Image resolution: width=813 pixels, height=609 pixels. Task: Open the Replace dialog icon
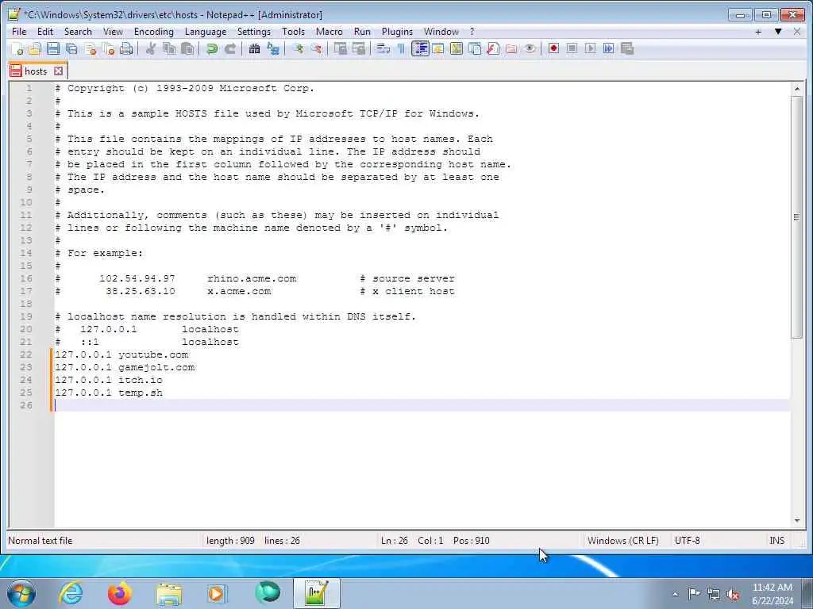tap(273, 48)
